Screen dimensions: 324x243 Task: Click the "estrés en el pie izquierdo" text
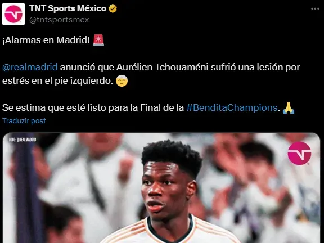[x=57, y=81]
